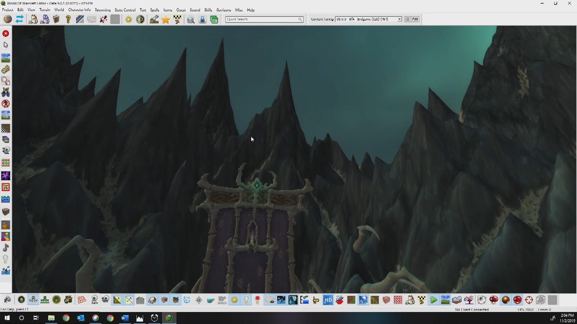The width and height of the screenshot is (577, 324).
Task: Click the red X icon in left sidebar
Action: [x=6, y=34]
